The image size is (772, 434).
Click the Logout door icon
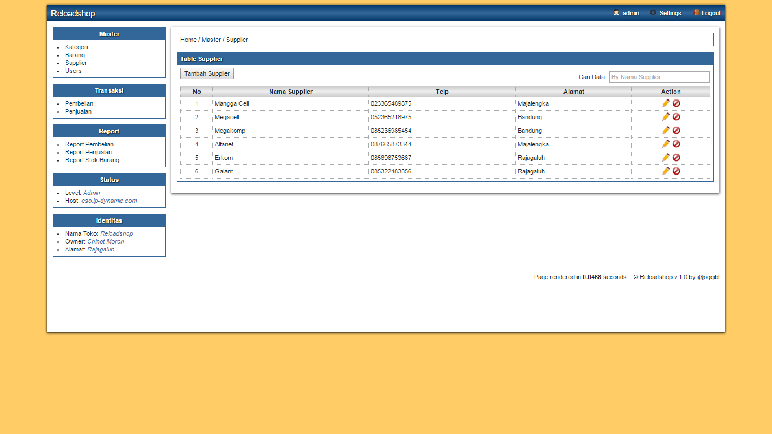[x=696, y=12]
